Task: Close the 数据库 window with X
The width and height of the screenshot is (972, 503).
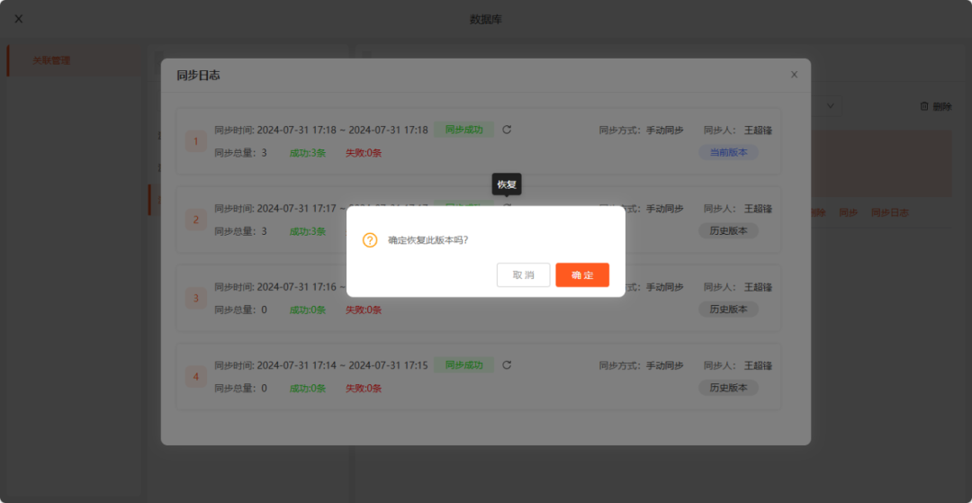Action: click(x=19, y=19)
